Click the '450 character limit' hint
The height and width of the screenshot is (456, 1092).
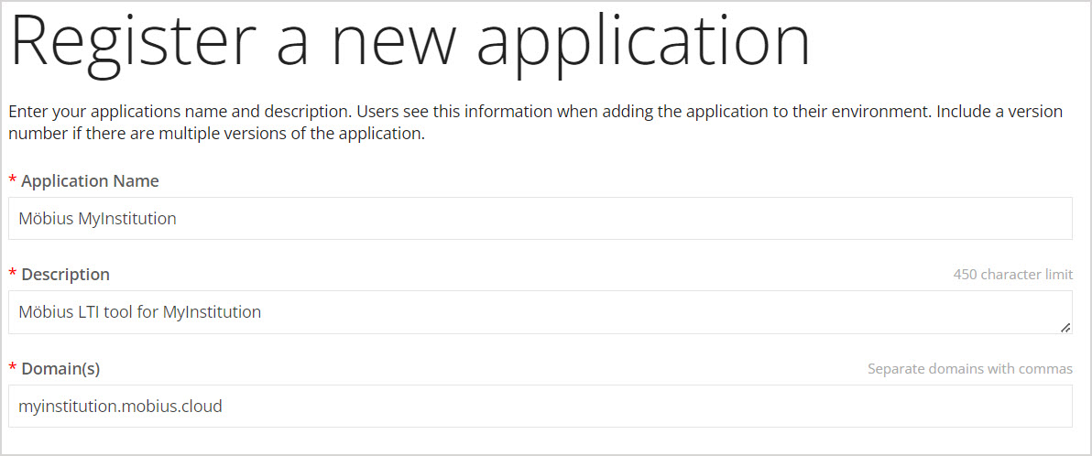(1012, 275)
